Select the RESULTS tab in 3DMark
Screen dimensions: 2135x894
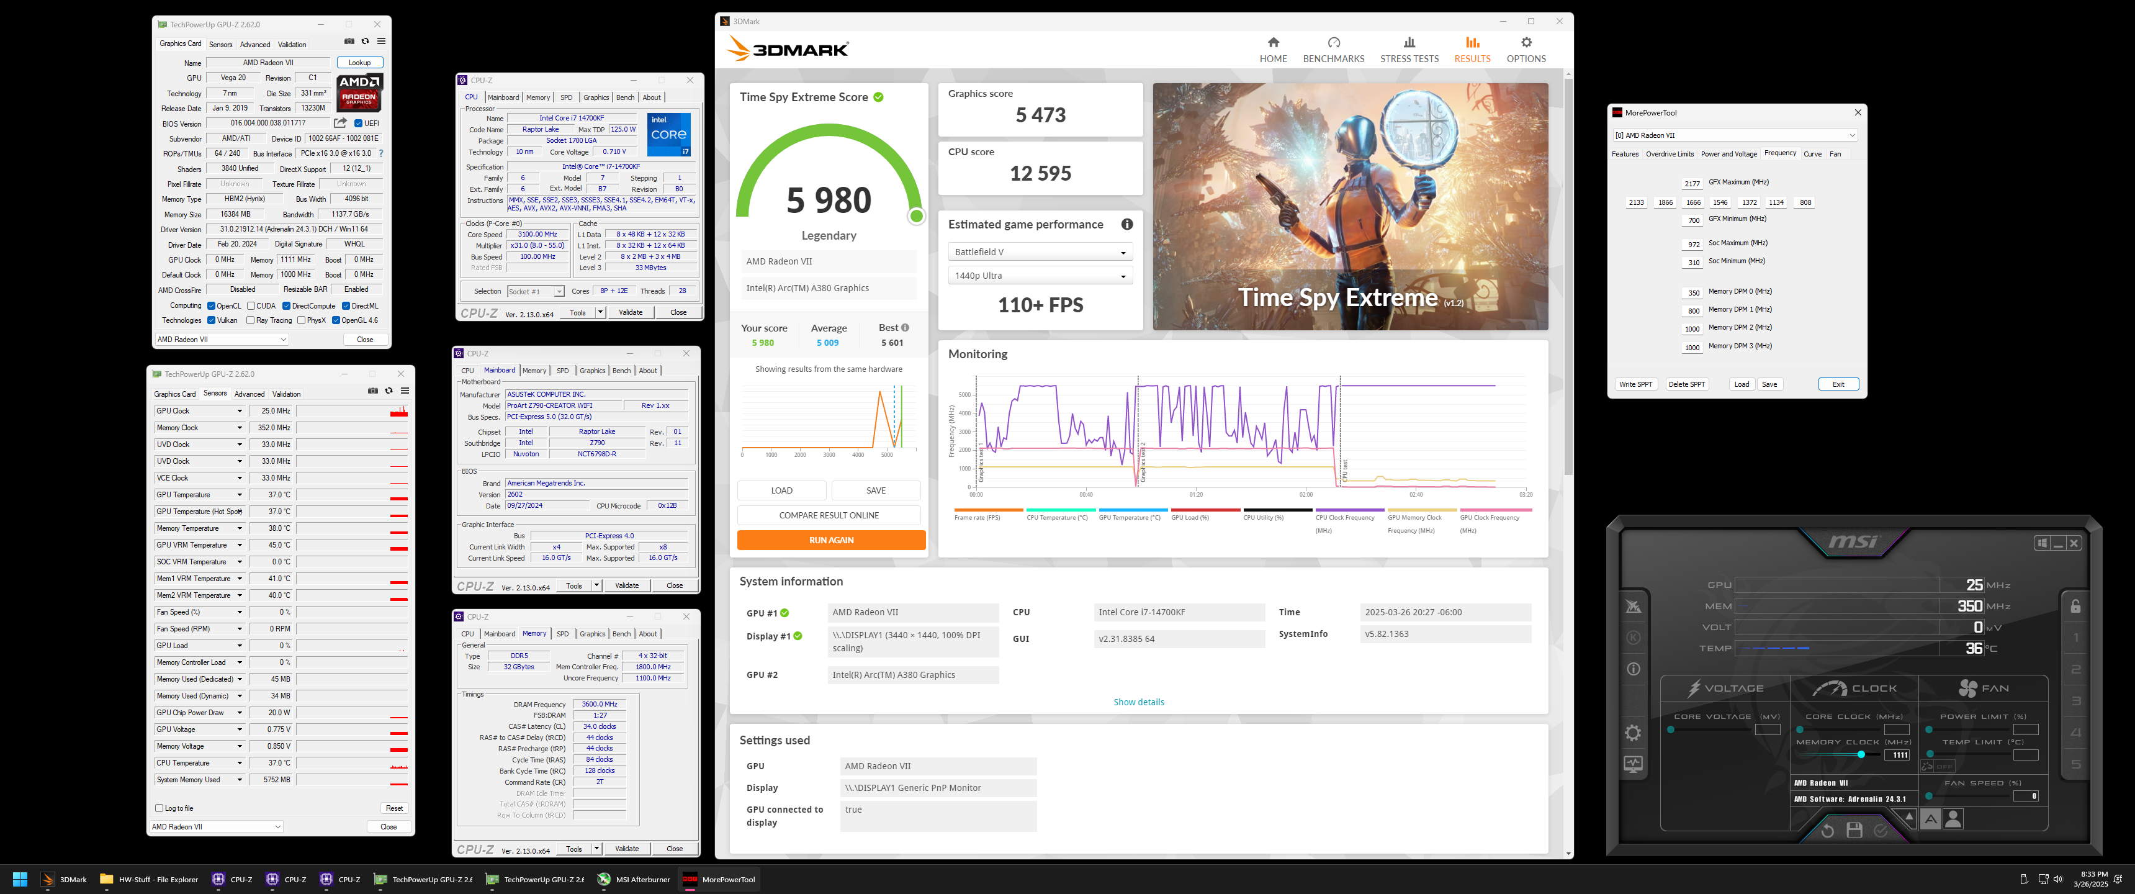click(1472, 50)
